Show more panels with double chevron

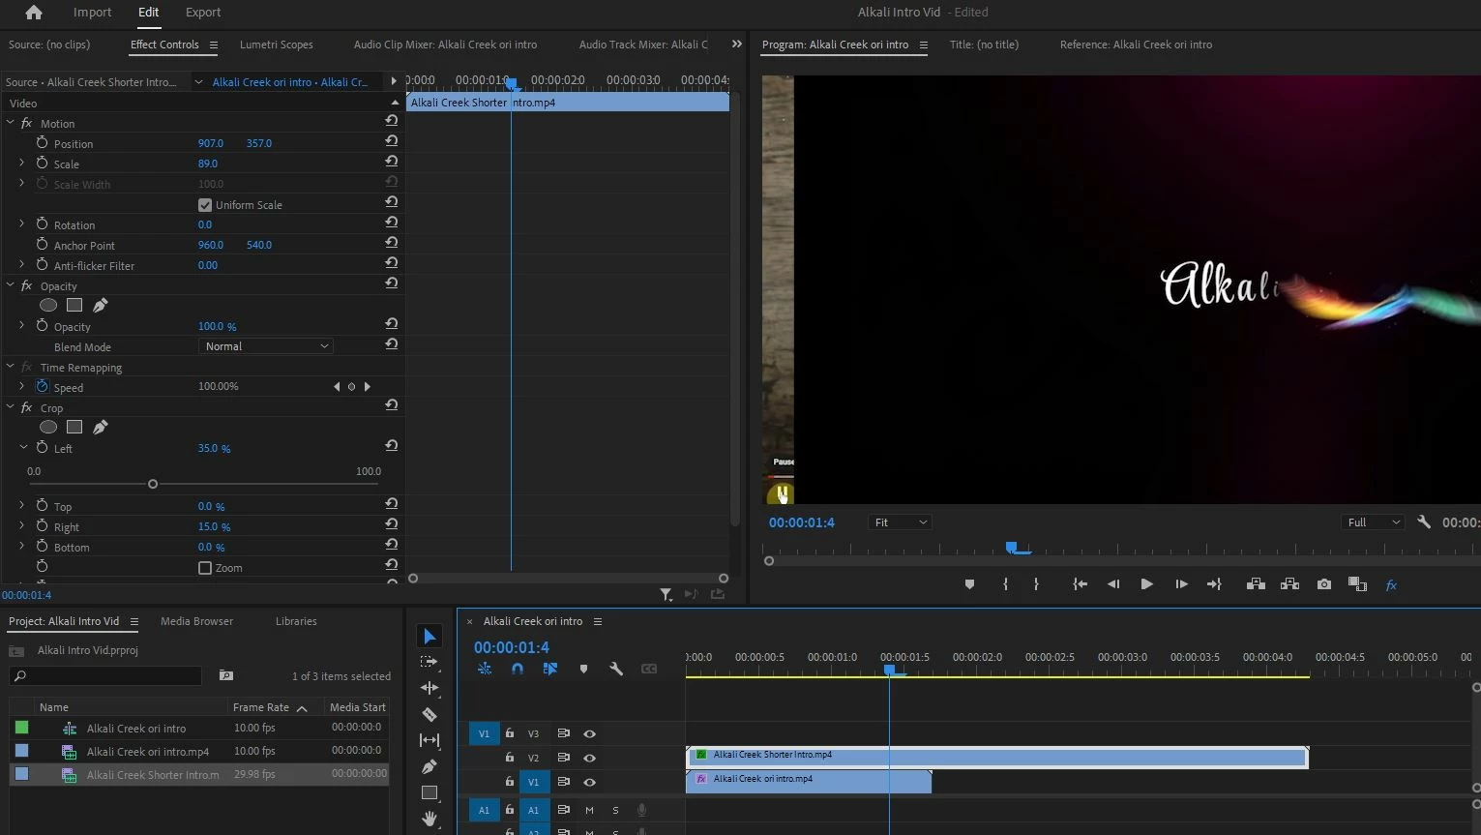point(737,44)
